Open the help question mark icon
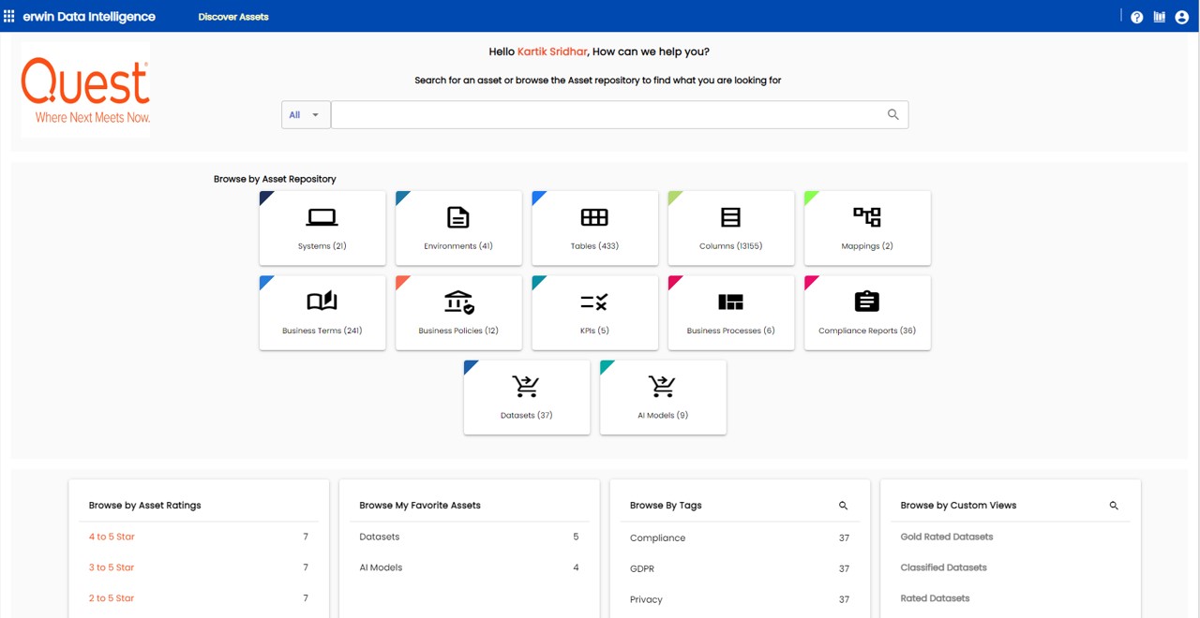Image resolution: width=1200 pixels, height=618 pixels. click(1137, 17)
